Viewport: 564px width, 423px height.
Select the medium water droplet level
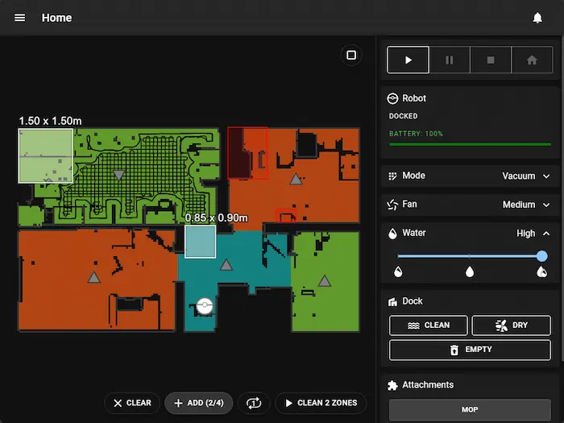[x=470, y=272]
